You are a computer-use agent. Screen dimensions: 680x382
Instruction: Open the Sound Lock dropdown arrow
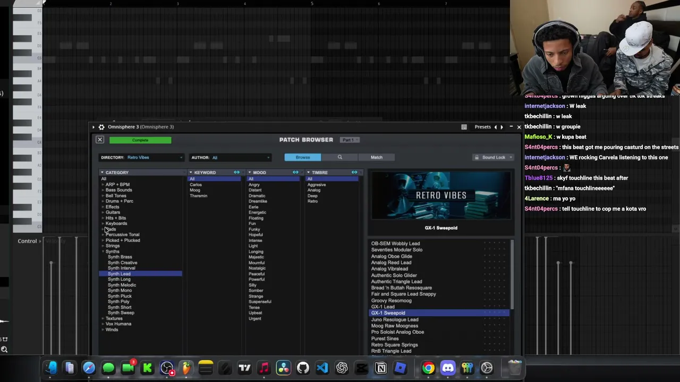coord(511,158)
